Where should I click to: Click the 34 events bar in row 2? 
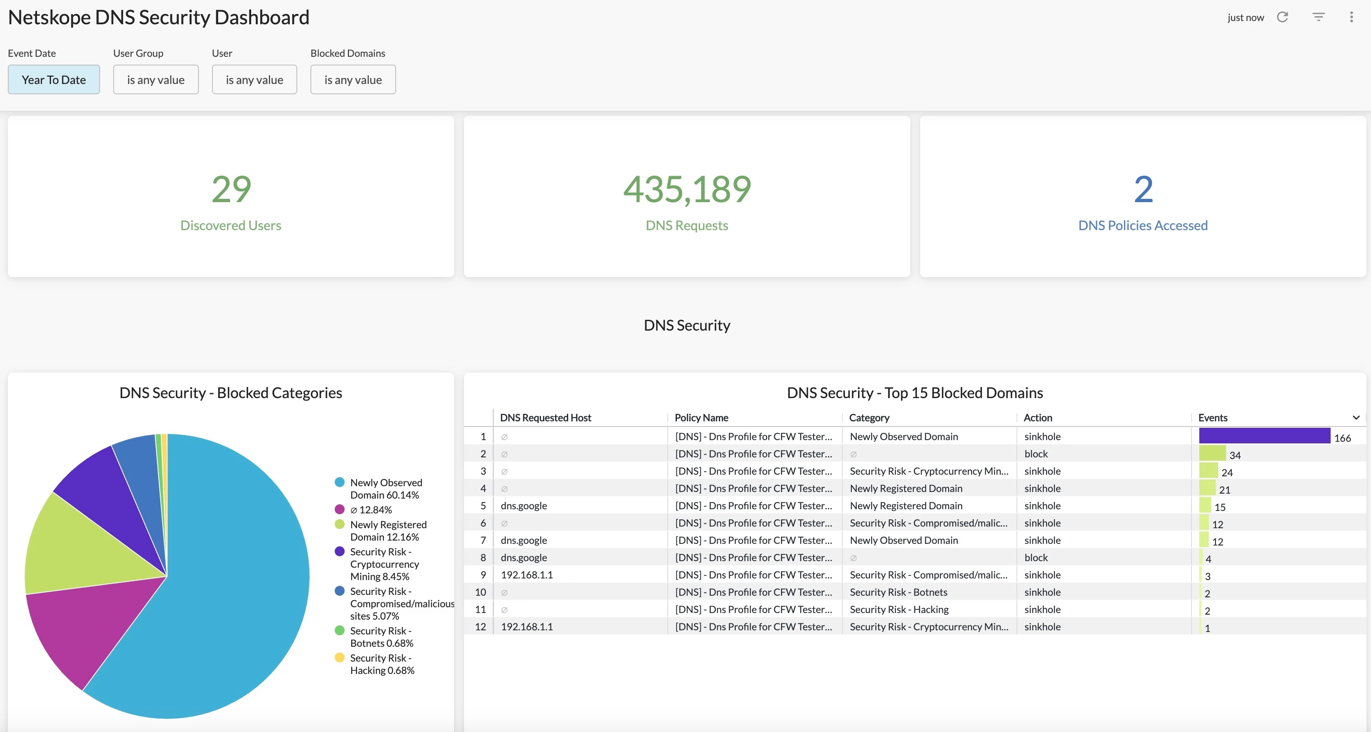coord(1212,454)
